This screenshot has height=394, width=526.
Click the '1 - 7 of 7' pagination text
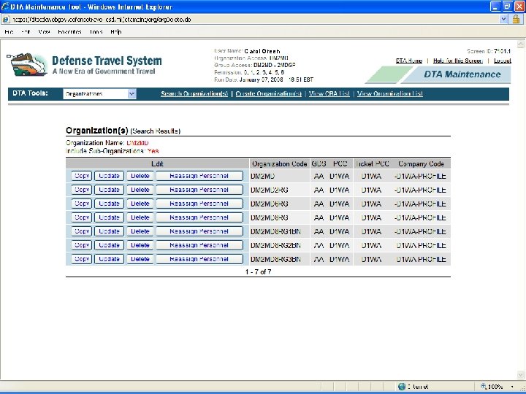click(259, 272)
